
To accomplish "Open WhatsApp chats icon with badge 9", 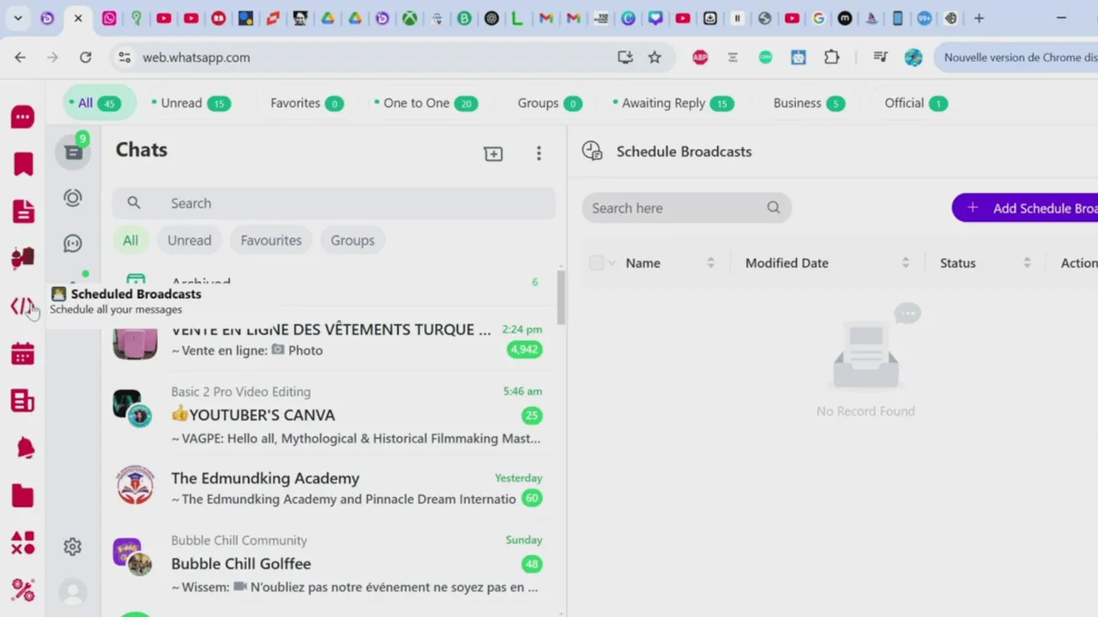I will tap(73, 152).
